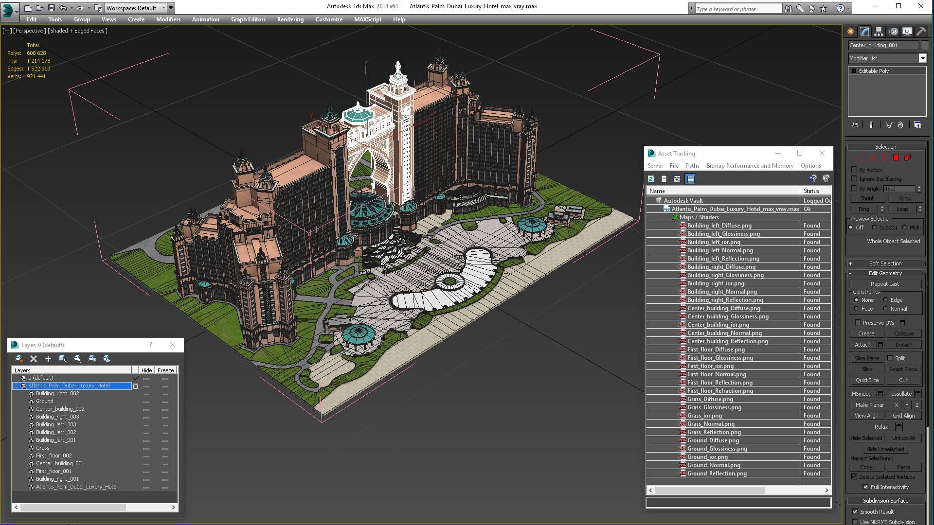Expand Editable Poly plus in modifier stack
934x525 pixels.
854,71
